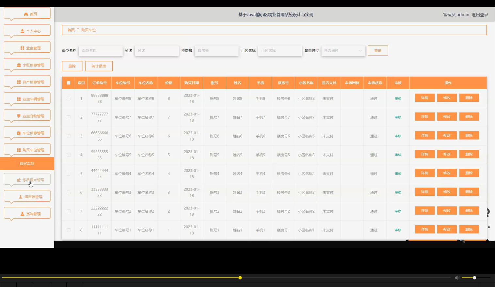The height and width of the screenshot is (287, 495).
Task: Click the 订单编号 column header
Action: pyautogui.click(x=100, y=83)
